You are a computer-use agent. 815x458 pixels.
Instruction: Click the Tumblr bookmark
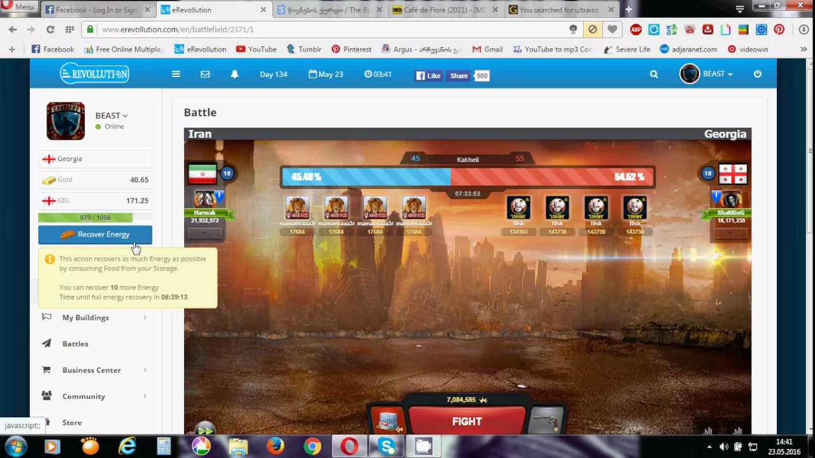(303, 49)
